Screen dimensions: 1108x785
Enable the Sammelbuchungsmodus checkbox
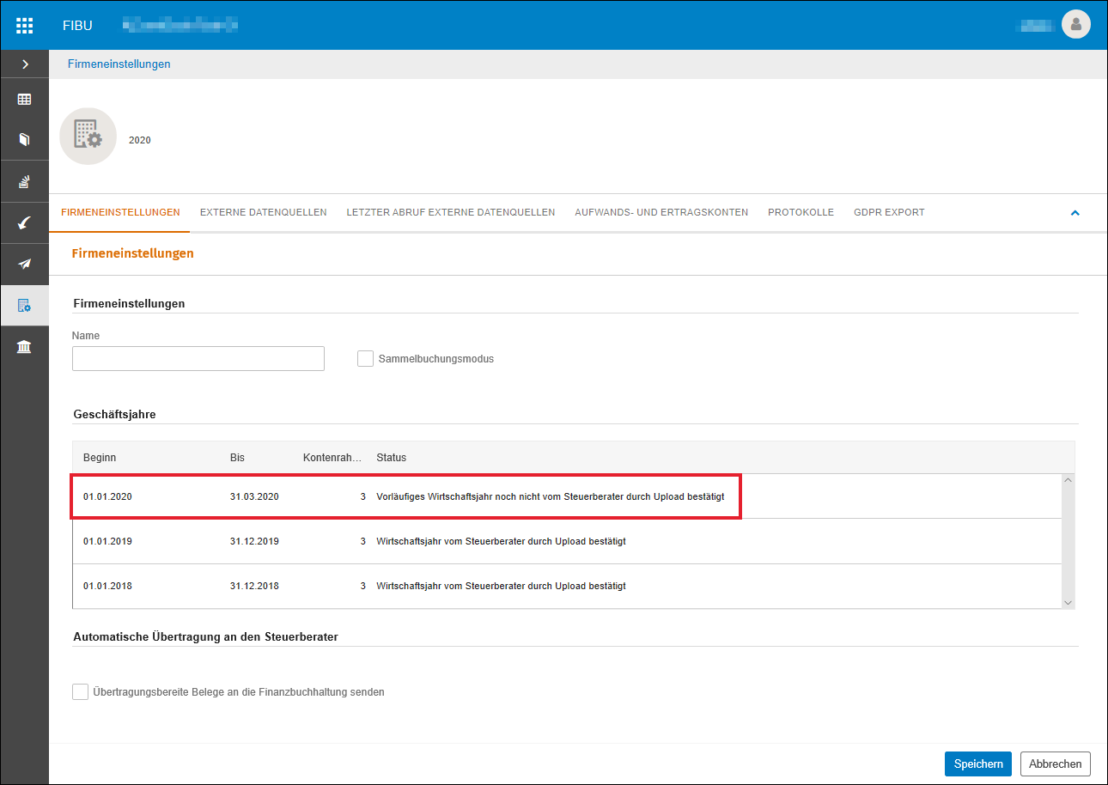click(365, 359)
